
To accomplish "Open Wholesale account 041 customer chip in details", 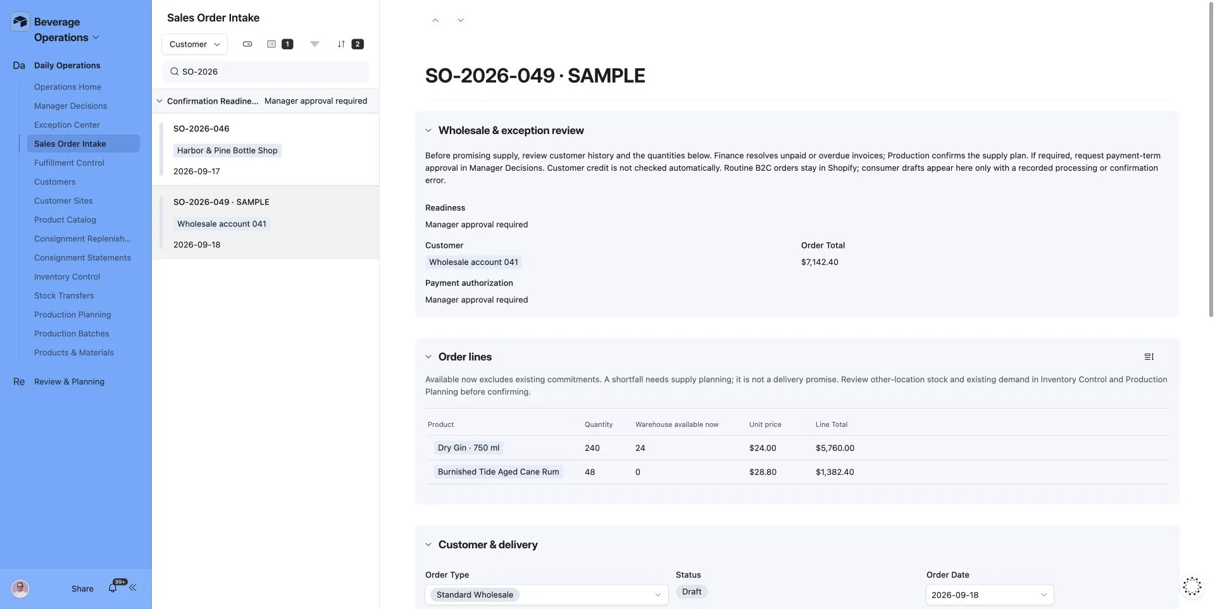I will (x=473, y=262).
